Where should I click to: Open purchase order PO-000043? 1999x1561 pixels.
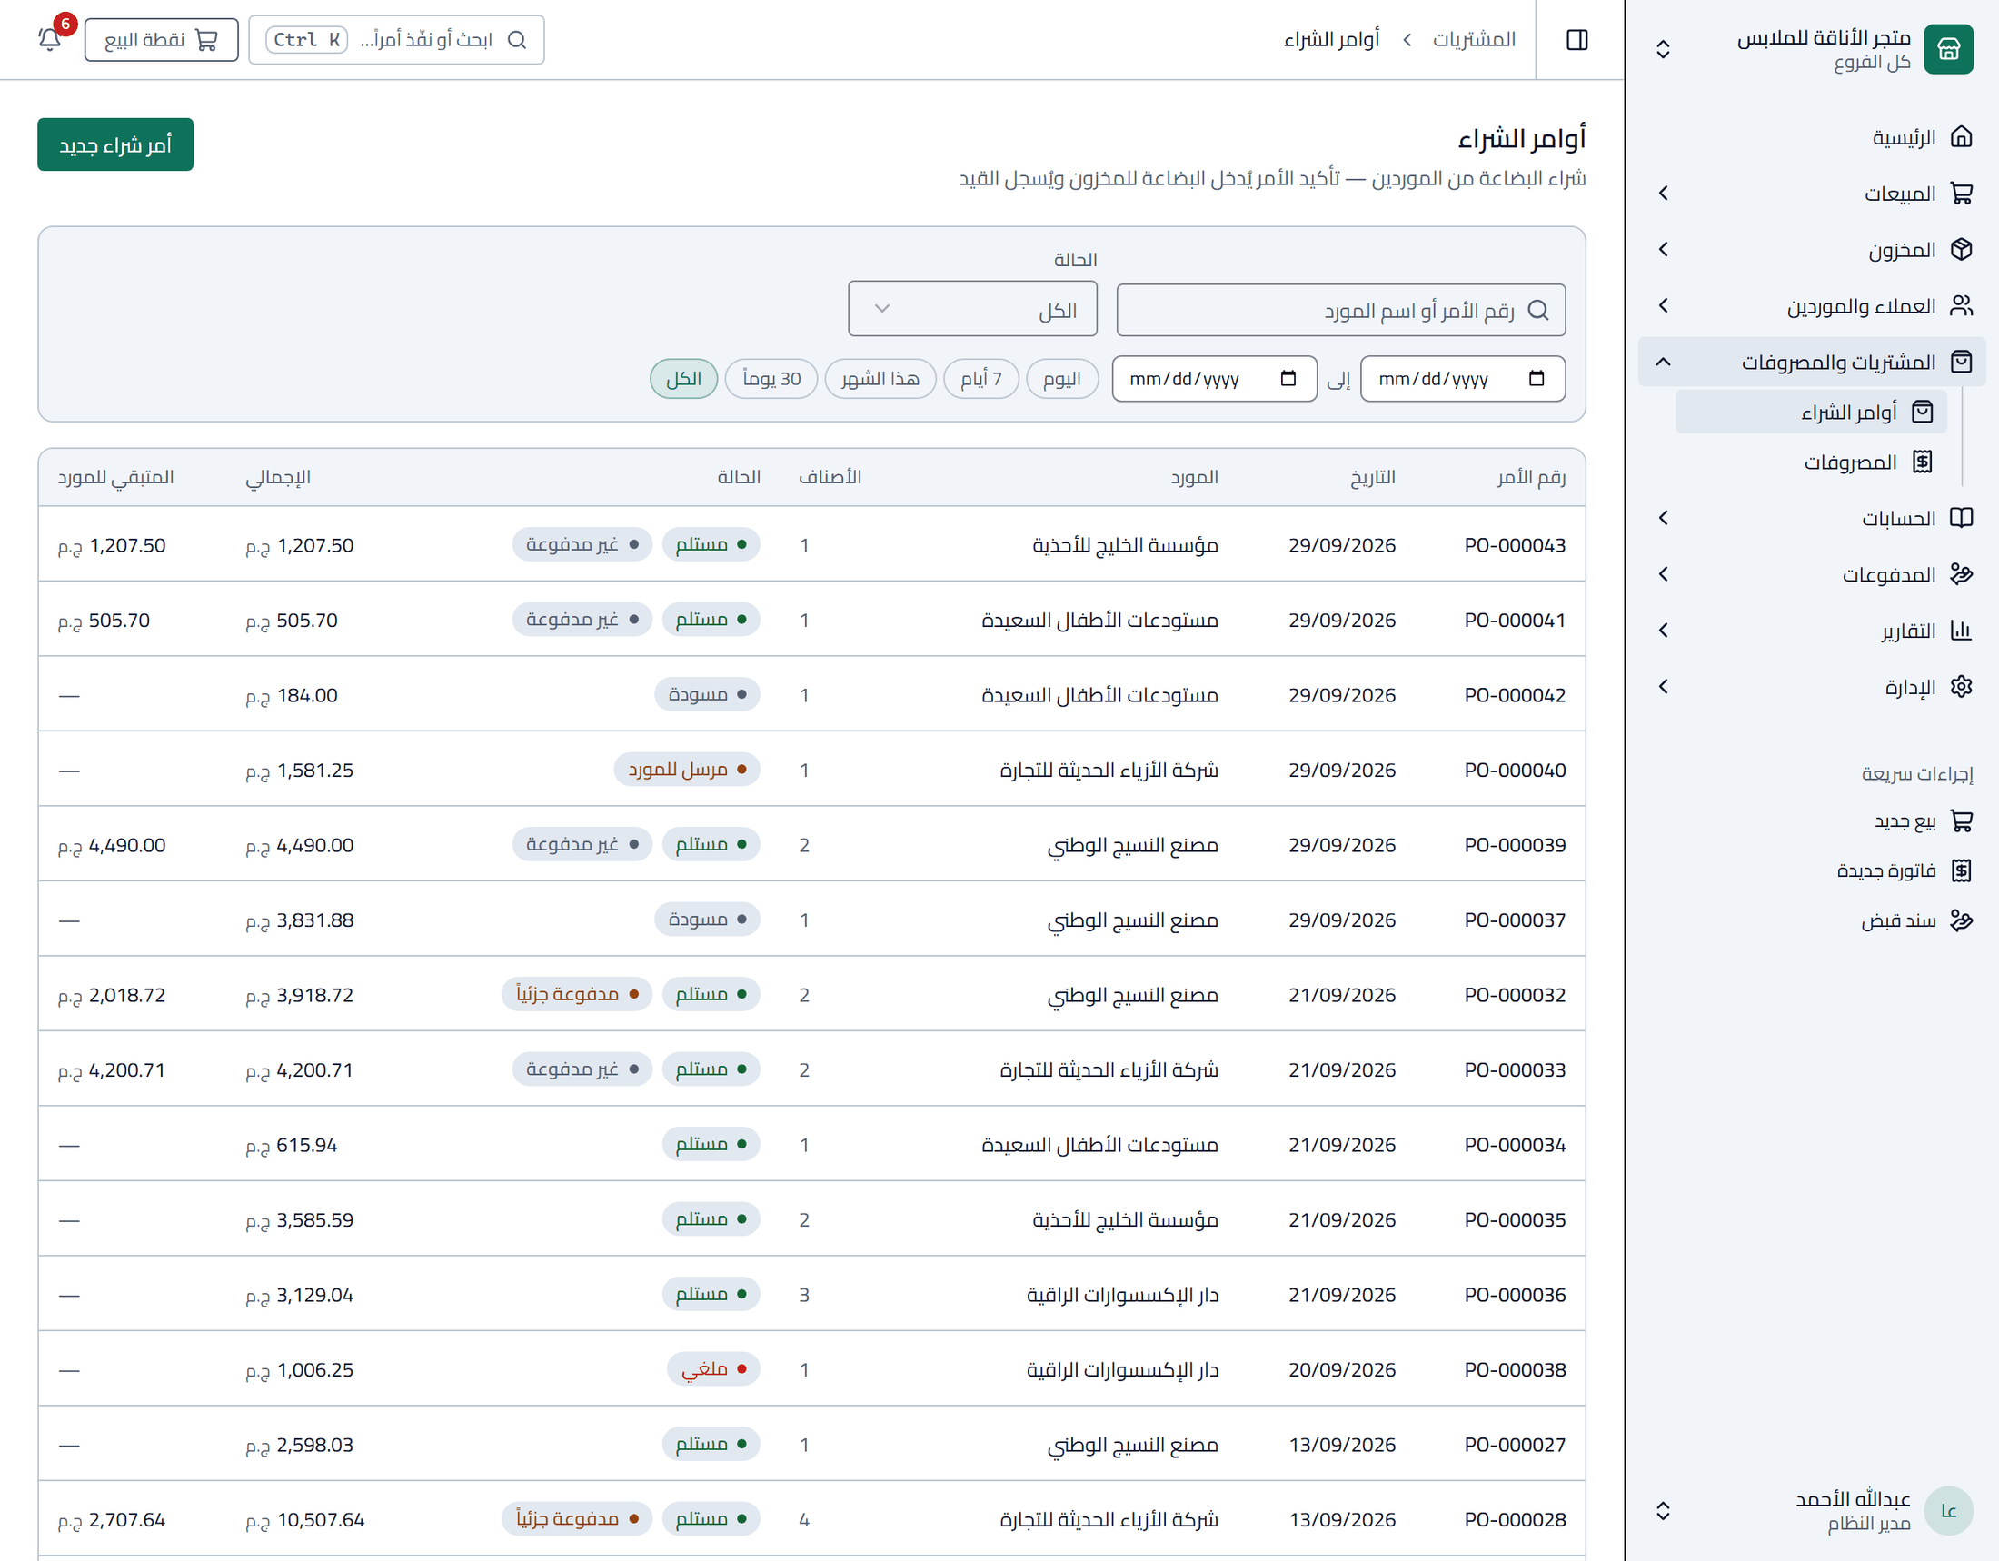pyautogui.click(x=1514, y=545)
